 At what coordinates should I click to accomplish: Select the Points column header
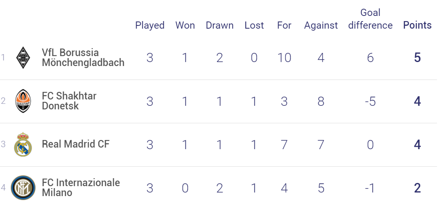pyautogui.click(x=417, y=25)
